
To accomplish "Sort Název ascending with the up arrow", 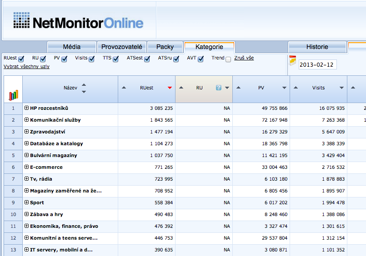I will 84,84.
